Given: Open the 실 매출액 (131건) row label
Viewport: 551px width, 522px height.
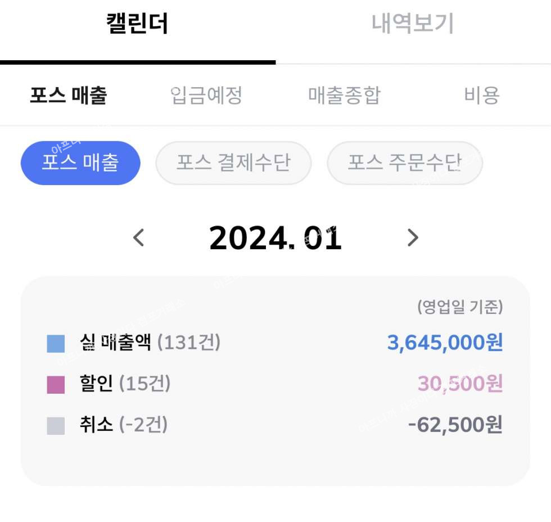Looking at the screenshot, I should pyautogui.click(x=150, y=342).
